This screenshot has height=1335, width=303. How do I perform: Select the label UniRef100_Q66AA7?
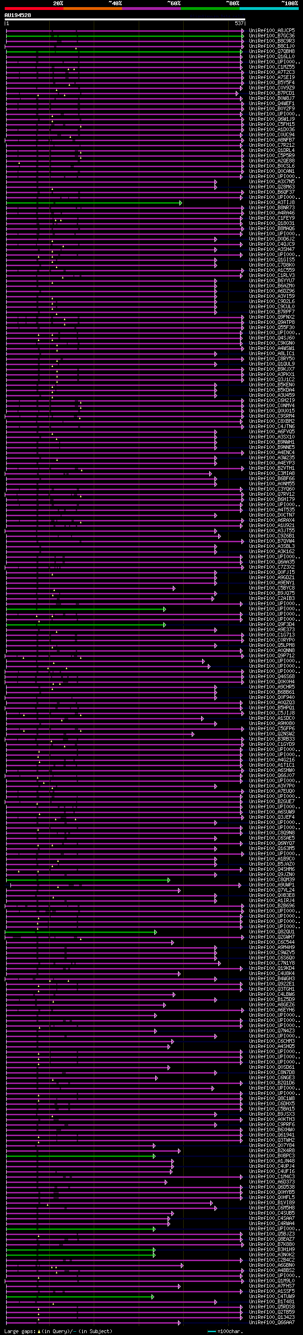pyautogui.click(x=272, y=1323)
